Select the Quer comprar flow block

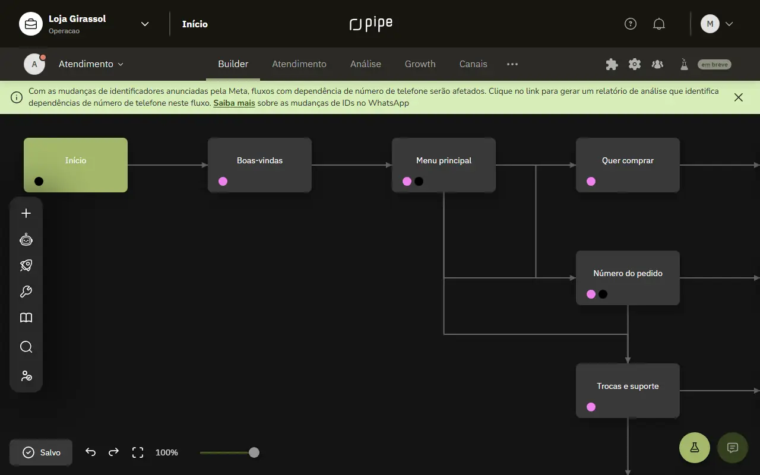(628, 165)
